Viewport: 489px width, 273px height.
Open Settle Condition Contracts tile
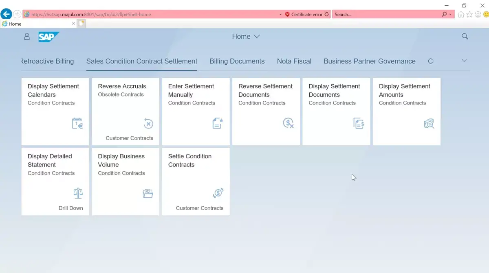[x=196, y=181]
